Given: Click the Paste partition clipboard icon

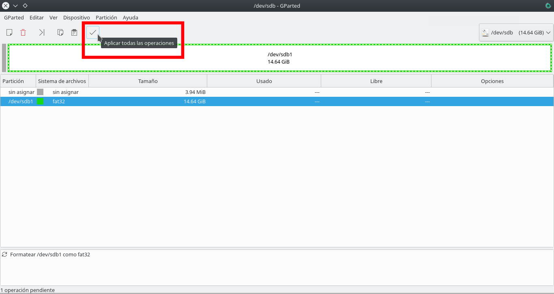Looking at the screenshot, I should point(74,32).
